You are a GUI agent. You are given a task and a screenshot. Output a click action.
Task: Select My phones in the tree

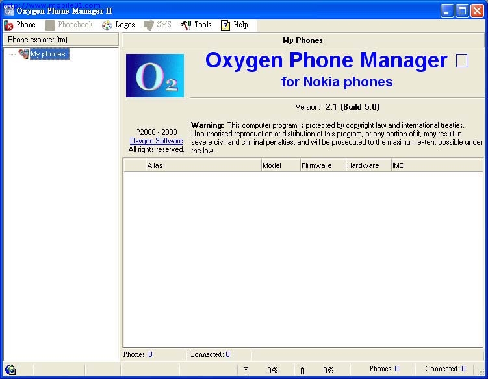[48, 54]
